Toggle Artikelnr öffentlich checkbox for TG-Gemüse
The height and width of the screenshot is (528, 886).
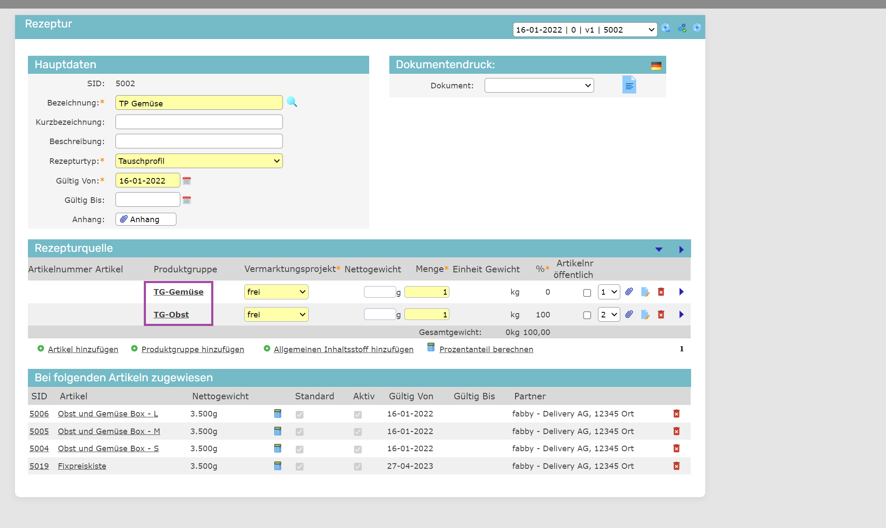(x=587, y=293)
